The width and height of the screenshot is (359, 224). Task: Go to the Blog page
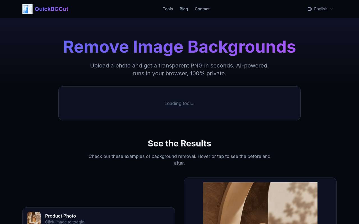(184, 9)
